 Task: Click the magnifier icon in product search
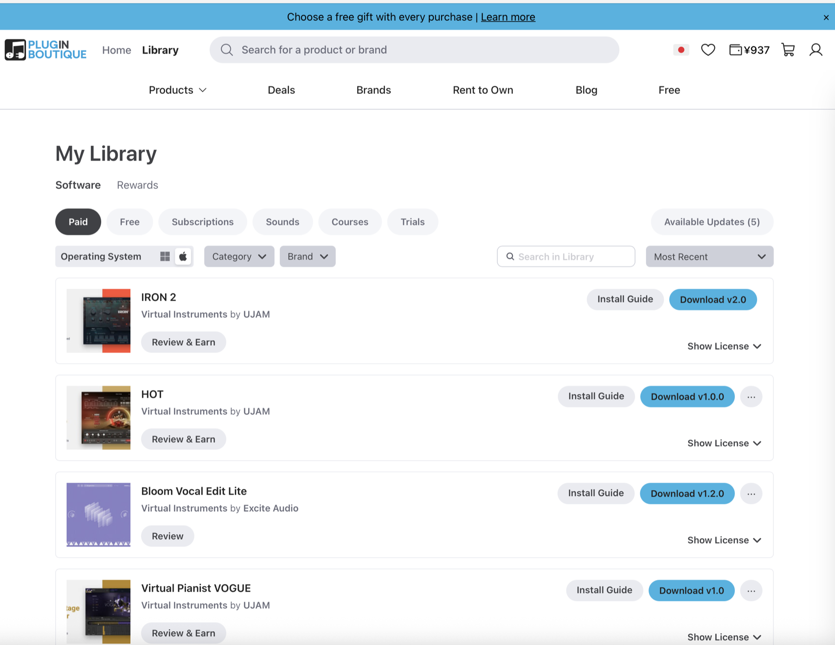tap(226, 50)
